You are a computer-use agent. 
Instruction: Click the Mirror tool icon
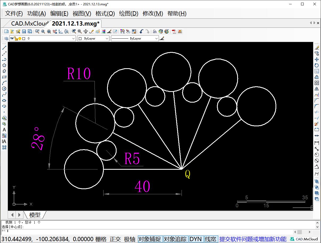click(317, 89)
